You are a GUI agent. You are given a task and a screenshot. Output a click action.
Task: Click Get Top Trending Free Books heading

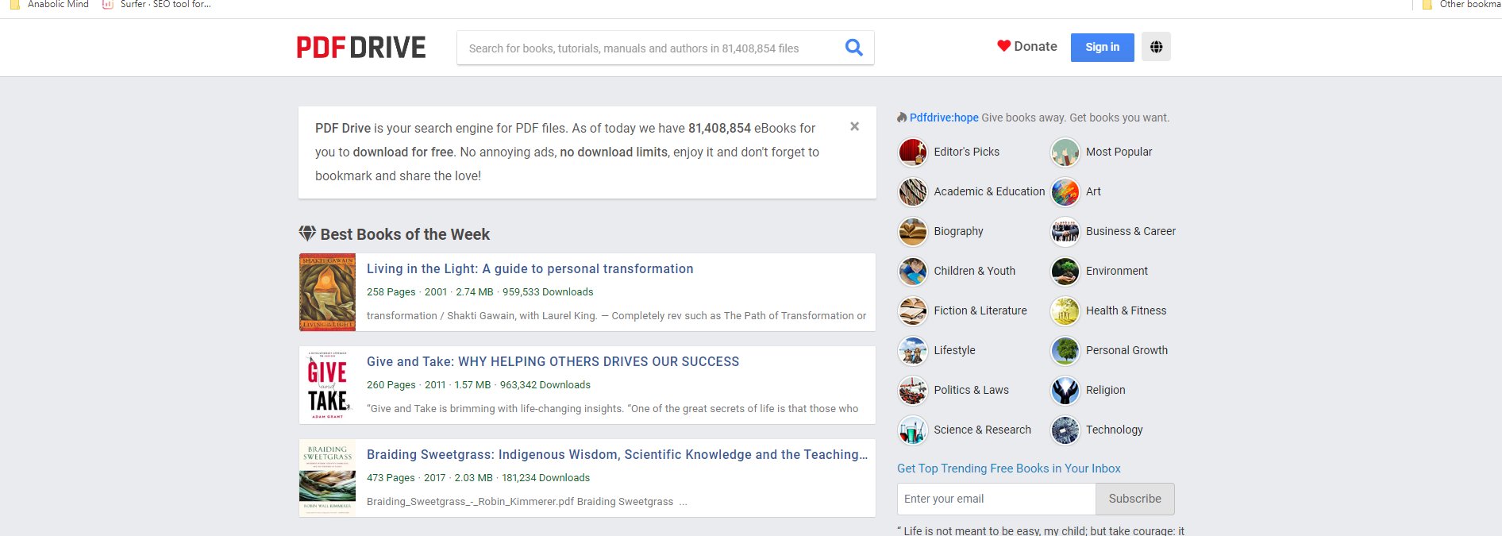click(x=1008, y=469)
